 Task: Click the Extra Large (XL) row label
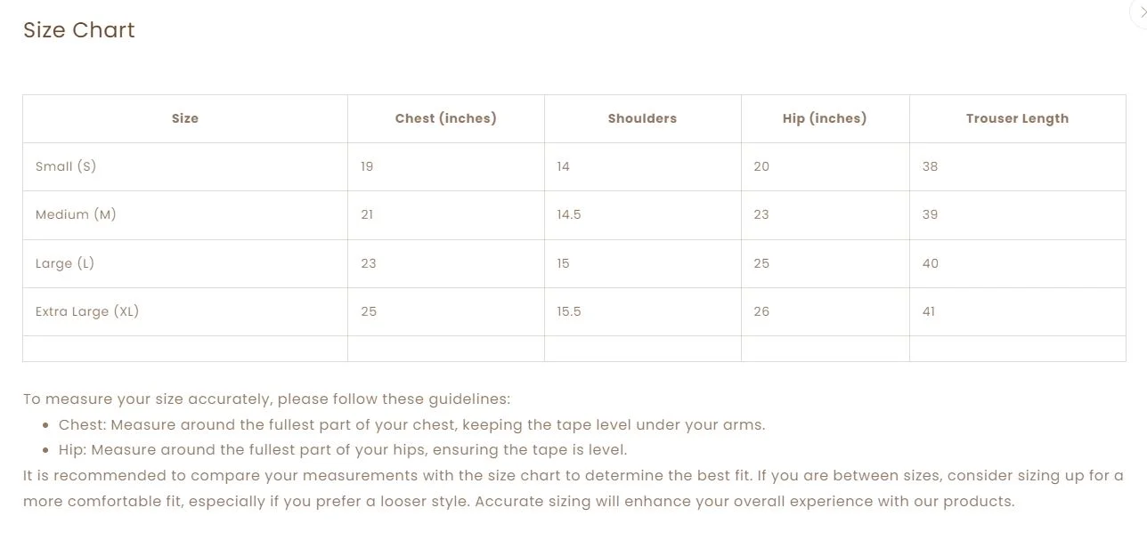coord(87,311)
